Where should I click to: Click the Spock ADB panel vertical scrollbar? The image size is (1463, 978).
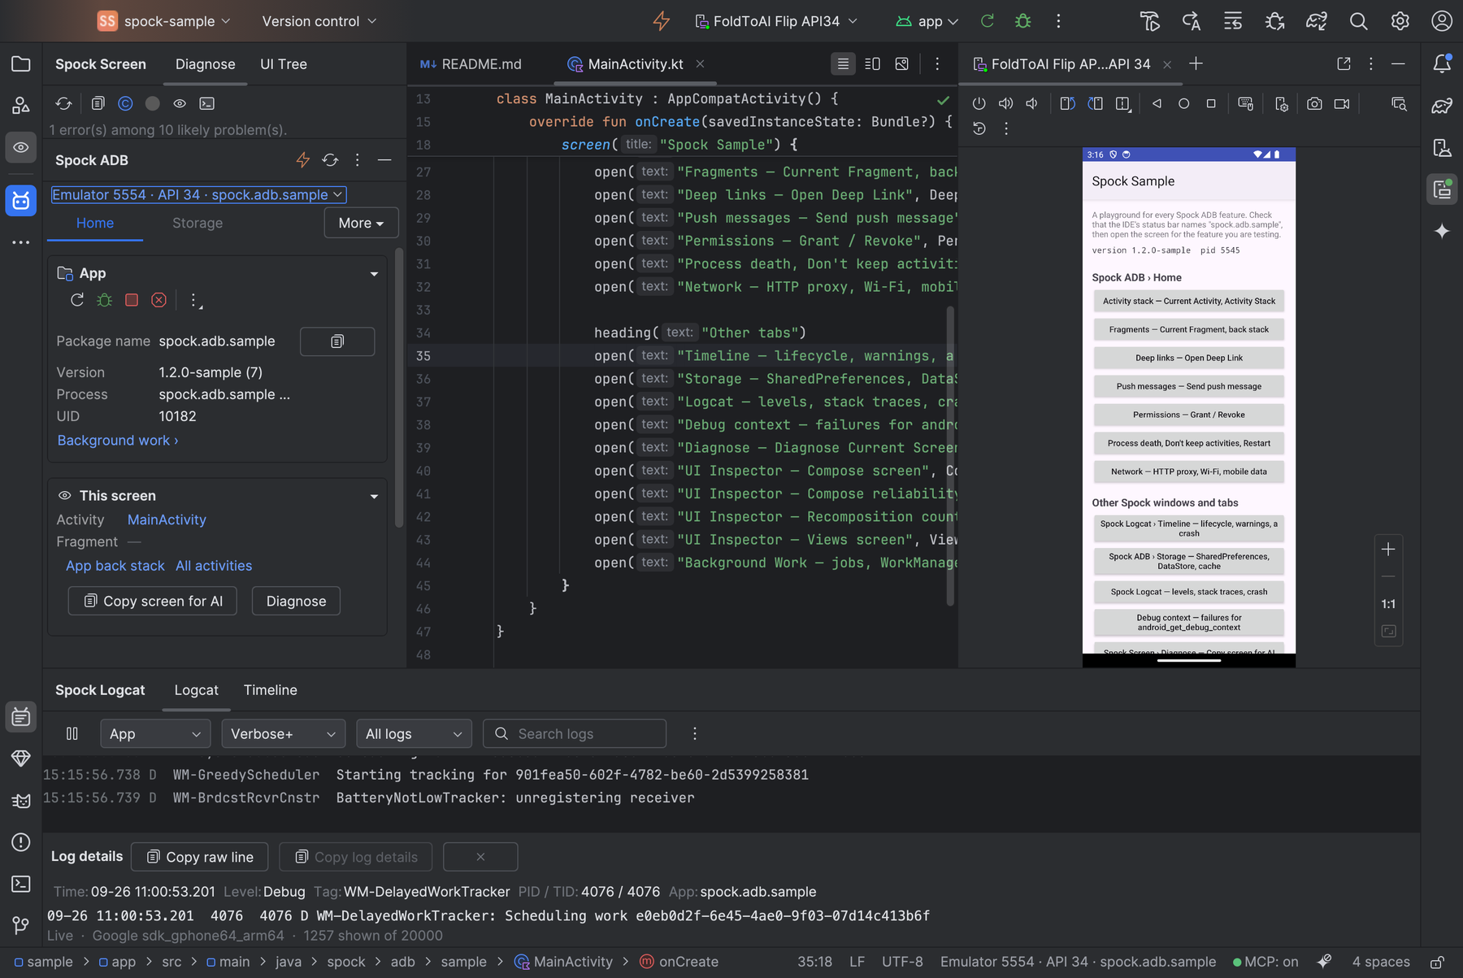pyautogui.click(x=398, y=387)
